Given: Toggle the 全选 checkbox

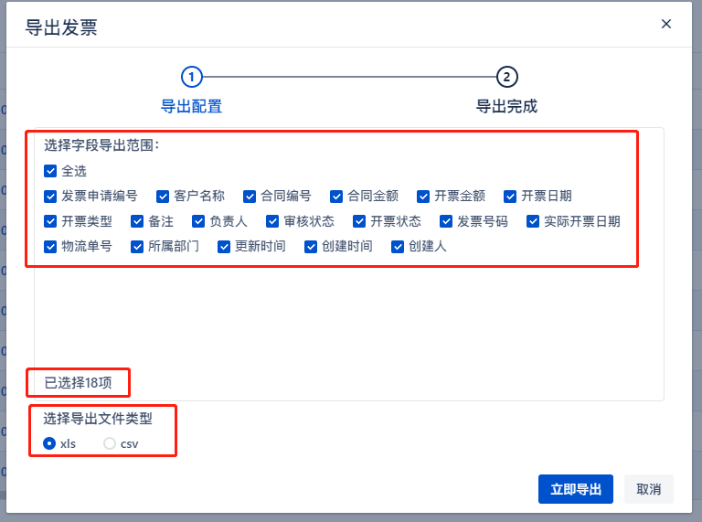Looking at the screenshot, I should [50, 171].
